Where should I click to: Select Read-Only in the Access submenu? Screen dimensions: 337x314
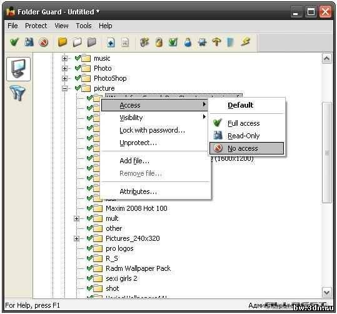247,136
